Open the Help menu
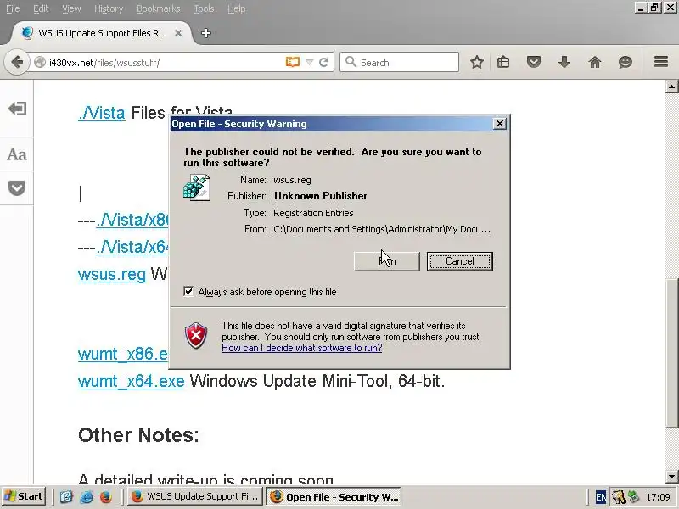The image size is (679, 509). [237, 8]
